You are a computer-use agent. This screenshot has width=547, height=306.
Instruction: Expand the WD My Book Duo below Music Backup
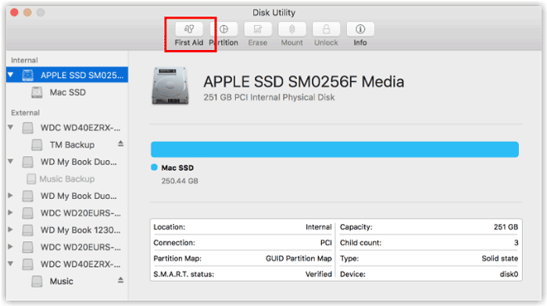click(11, 195)
